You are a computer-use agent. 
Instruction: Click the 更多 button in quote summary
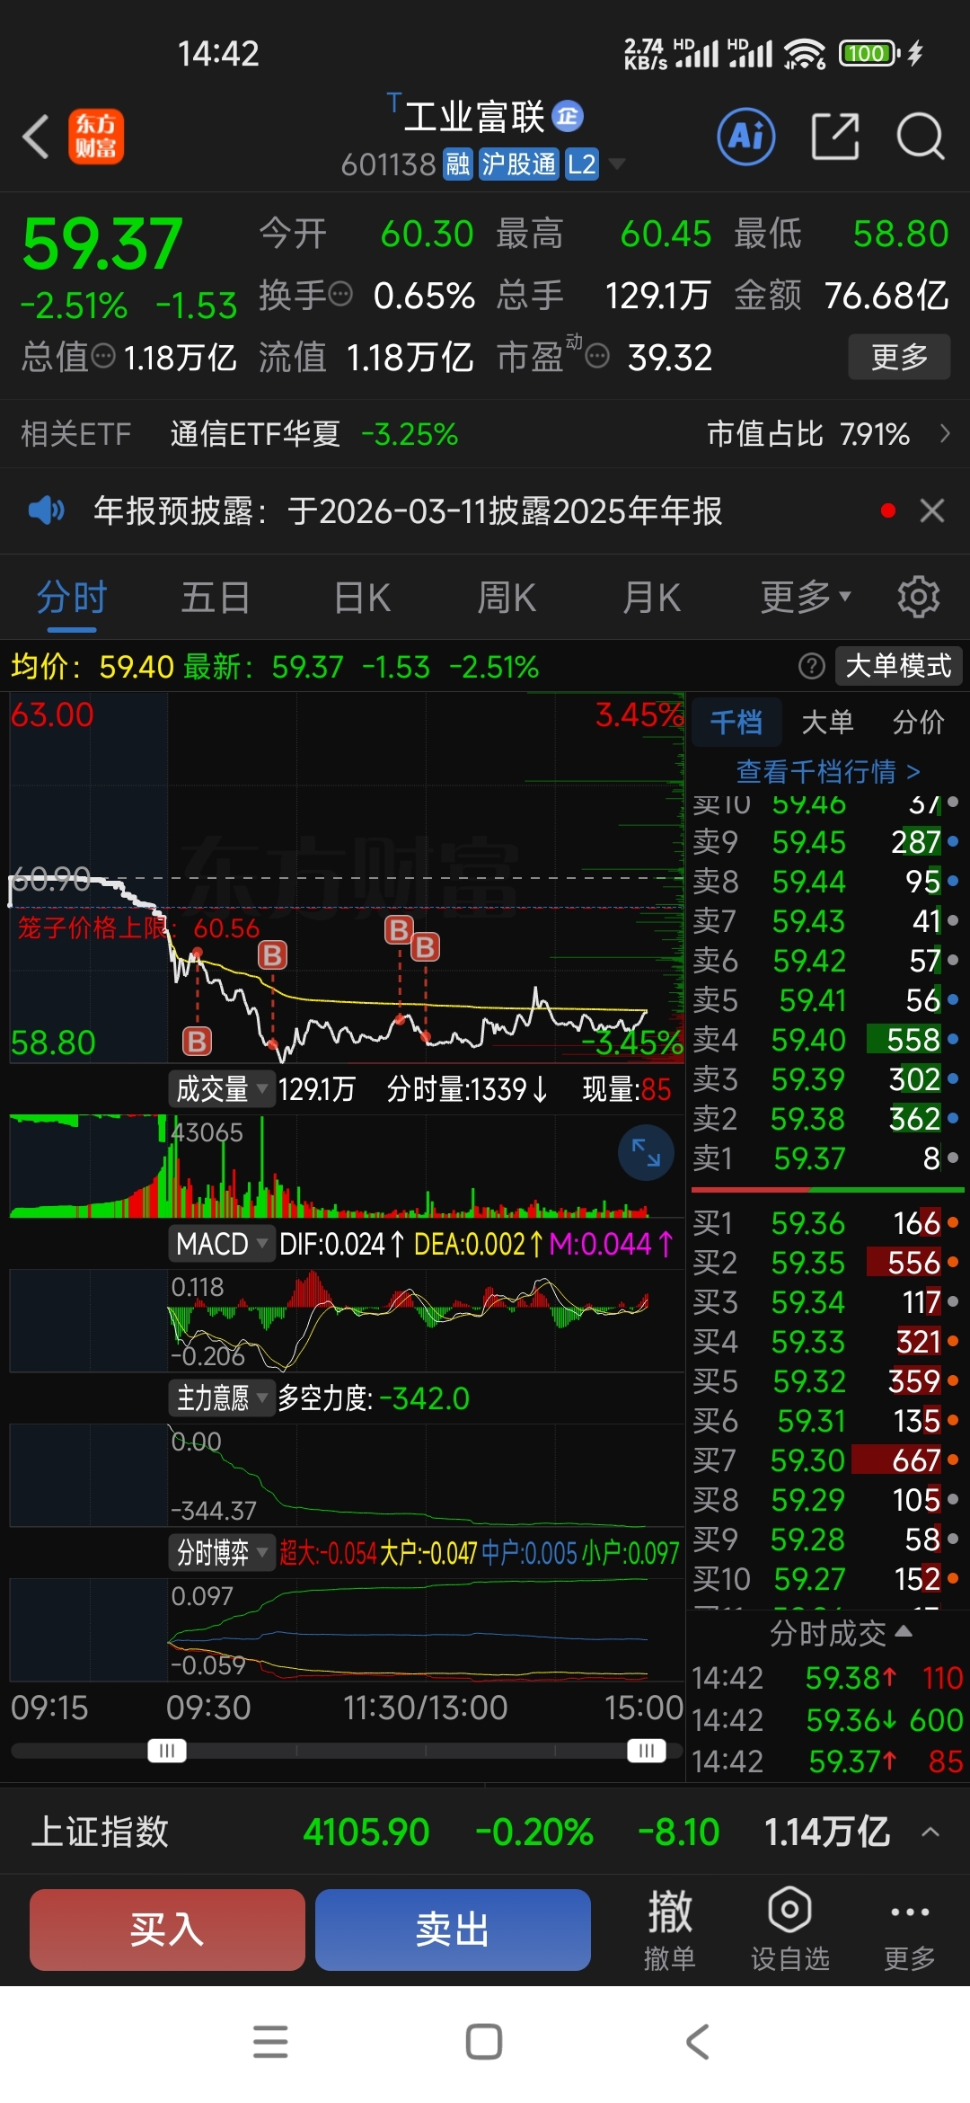(899, 357)
